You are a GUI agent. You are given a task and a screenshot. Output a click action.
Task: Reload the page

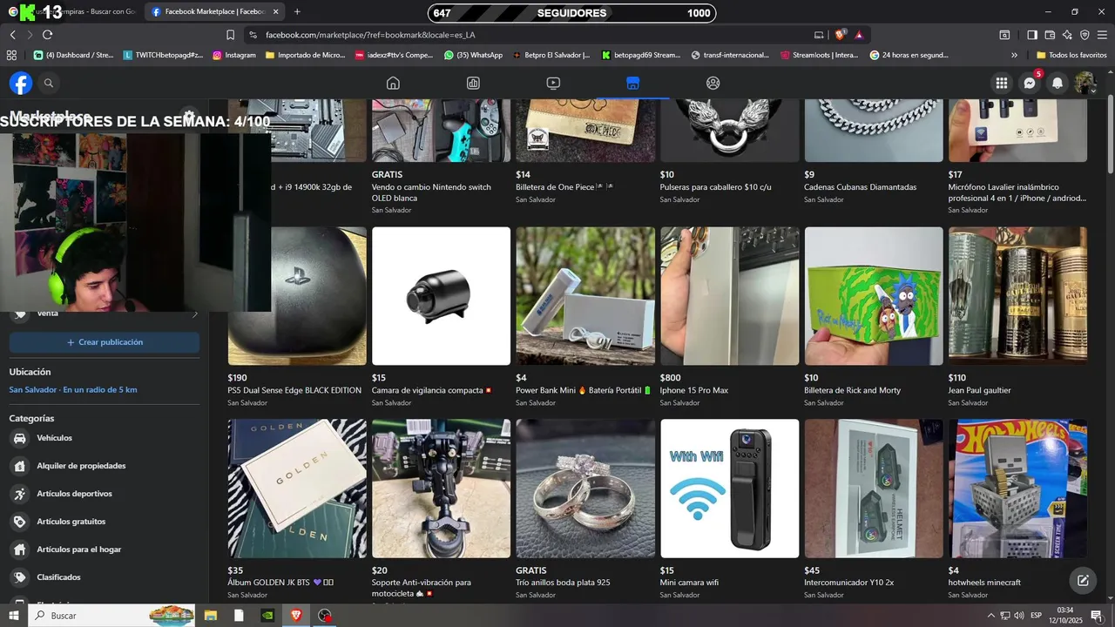coord(47,35)
